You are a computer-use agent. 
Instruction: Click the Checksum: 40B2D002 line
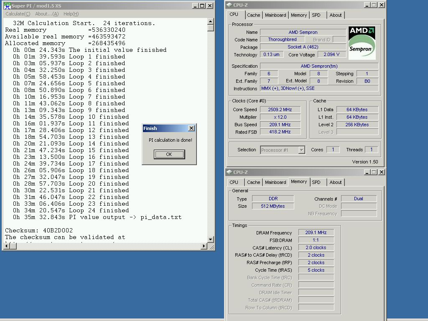[39, 230]
